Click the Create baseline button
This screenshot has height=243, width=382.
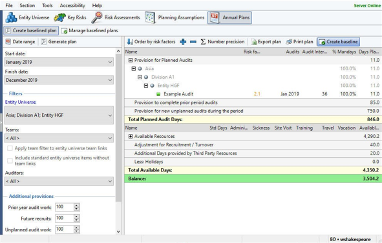[339, 42]
